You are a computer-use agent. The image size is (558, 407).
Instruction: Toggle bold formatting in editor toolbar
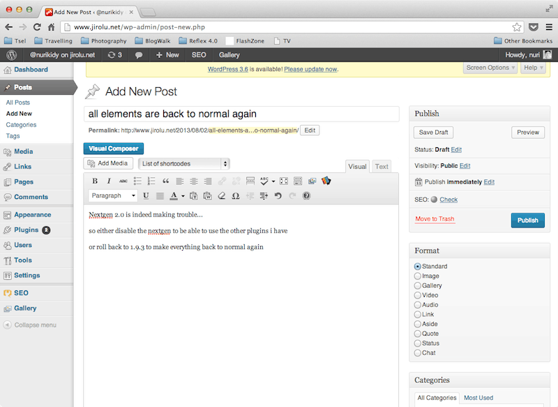pos(96,181)
